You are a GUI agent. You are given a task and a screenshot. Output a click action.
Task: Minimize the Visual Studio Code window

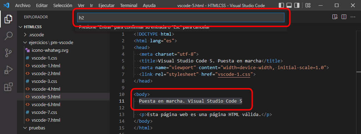[321, 5]
